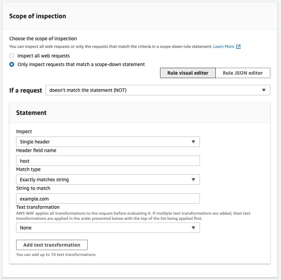Open the Single header inspect dropdown
This screenshot has height=280, width=281.
(108, 142)
